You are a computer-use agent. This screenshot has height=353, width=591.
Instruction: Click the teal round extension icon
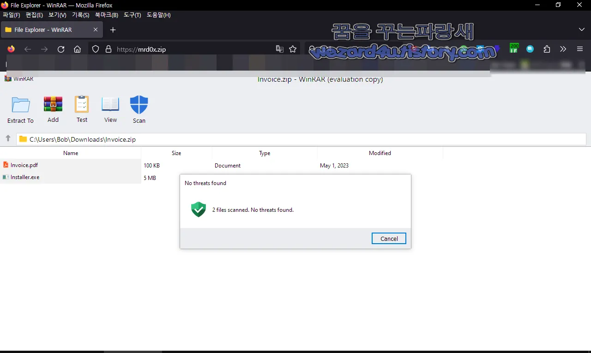(x=530, y=49)
